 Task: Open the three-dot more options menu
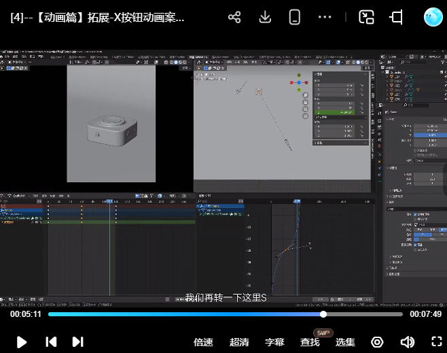[325, 18]
